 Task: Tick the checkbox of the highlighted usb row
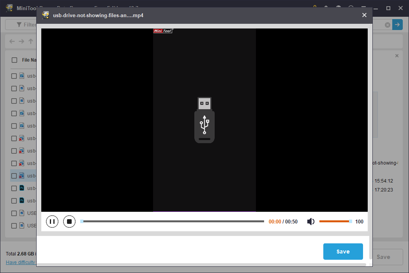(x=14, y=176)
